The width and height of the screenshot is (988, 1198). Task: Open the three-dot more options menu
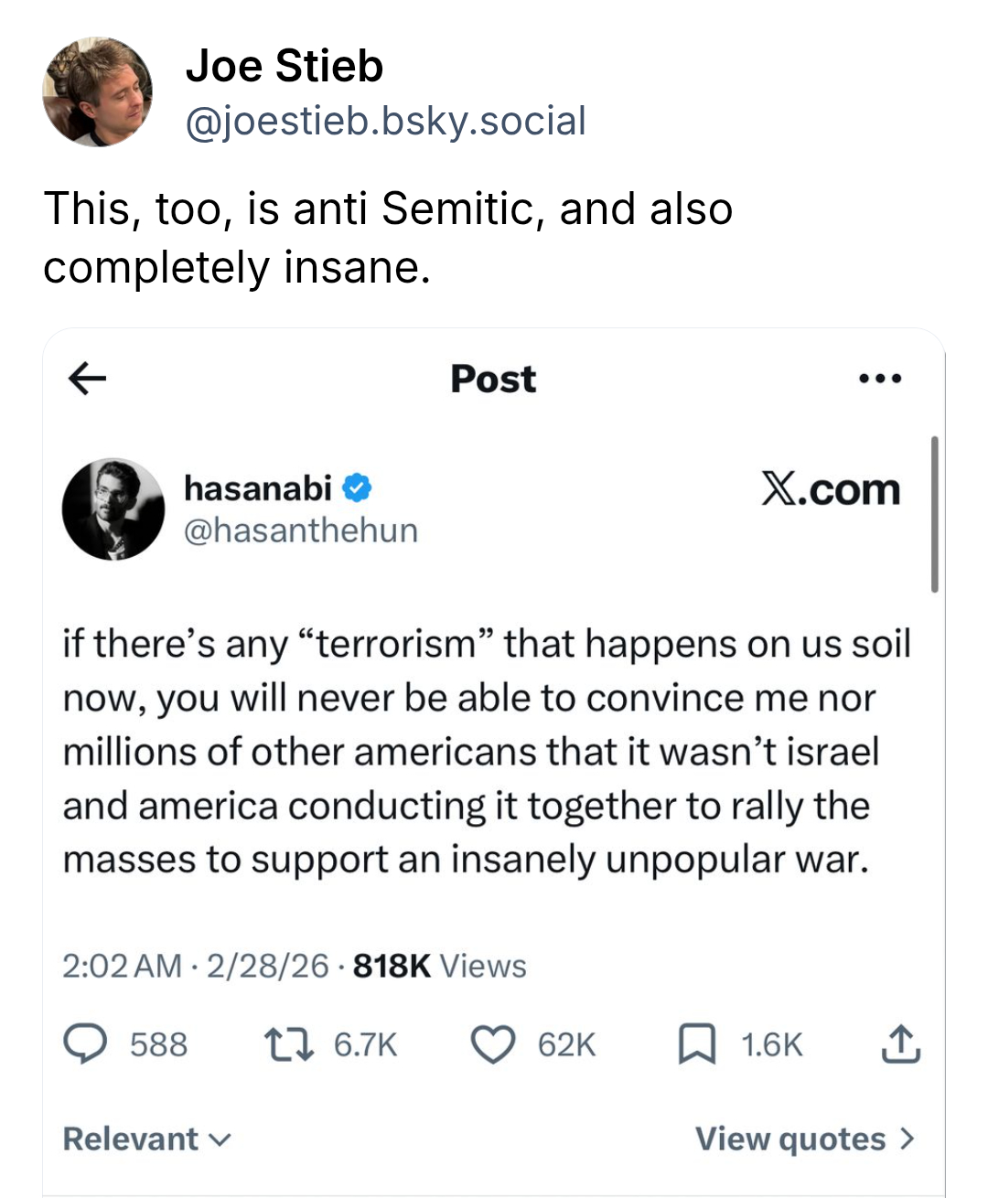[x=881, y=378]
